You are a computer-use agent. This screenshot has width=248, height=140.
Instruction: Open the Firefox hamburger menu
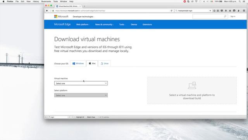[x=244, y=10]
